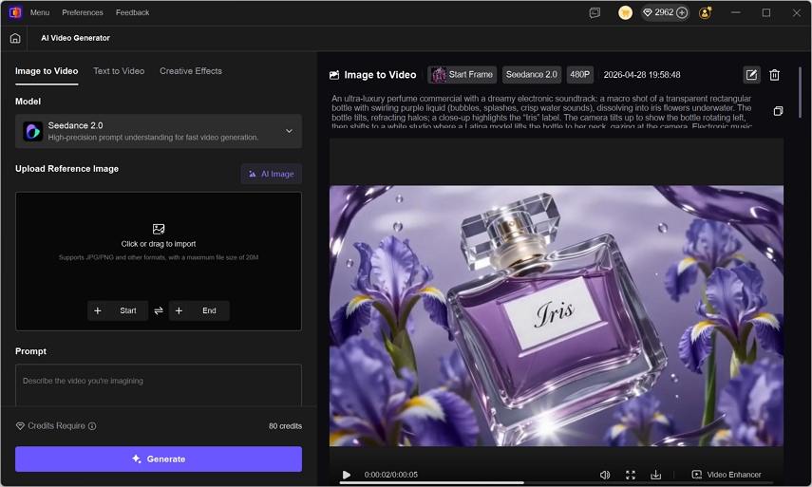
Task: Add an End frame image
Action: pyautogui.click(x=198, y=310)
